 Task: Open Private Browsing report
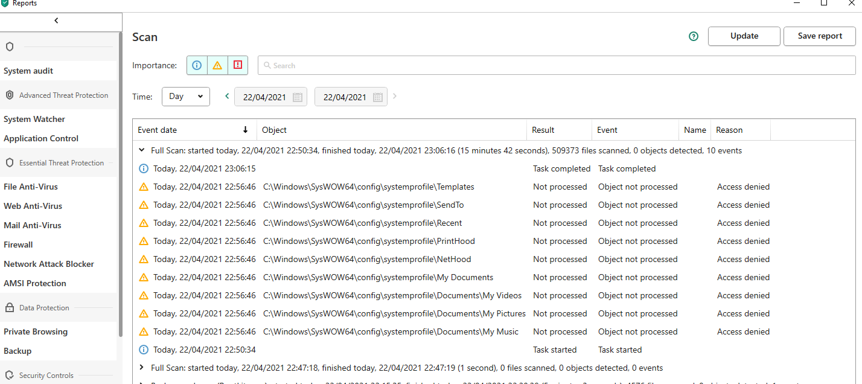pos(36,331)
